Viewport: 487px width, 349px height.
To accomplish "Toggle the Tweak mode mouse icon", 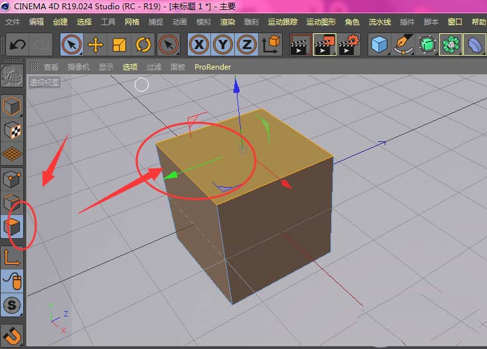I will [x=12, y=281].
